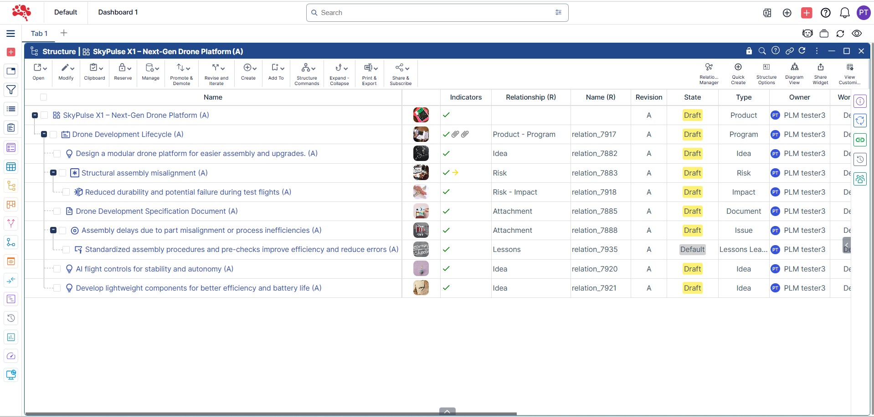This screenshot has width=874, height=417.
Task: Click the notifications bell icon
Action: (844, 13)
